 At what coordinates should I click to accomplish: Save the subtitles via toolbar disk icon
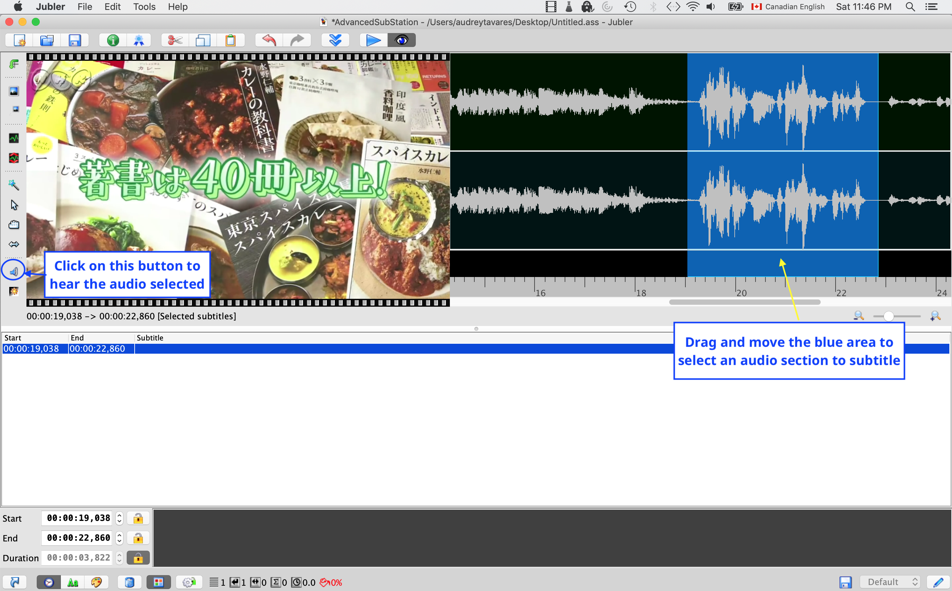point(75,40)
